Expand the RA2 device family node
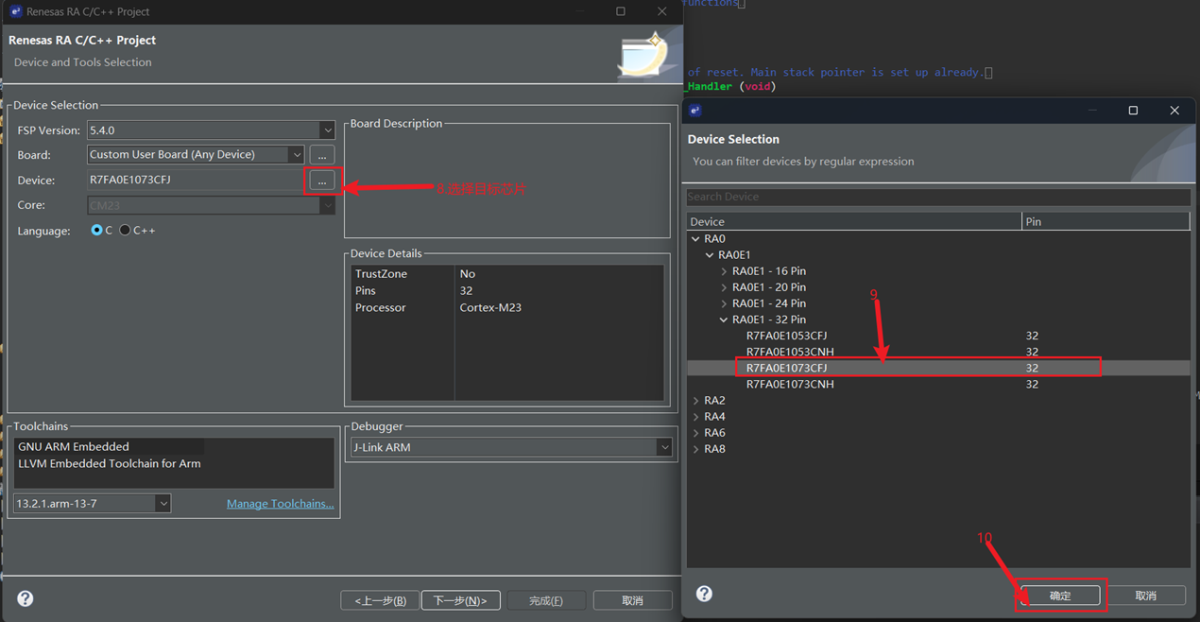The height and width of the screenshot is (622, 1200). [696, 401]
